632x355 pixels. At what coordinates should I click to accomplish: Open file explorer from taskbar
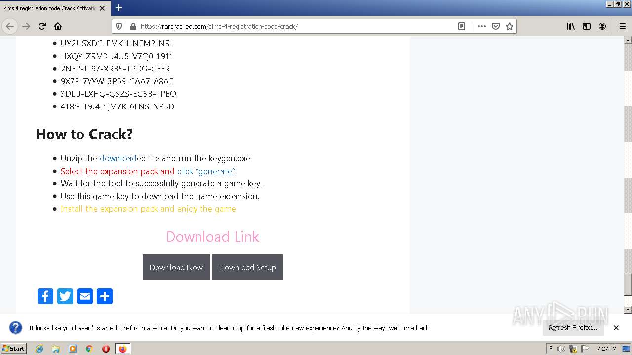tap(56, 349)
